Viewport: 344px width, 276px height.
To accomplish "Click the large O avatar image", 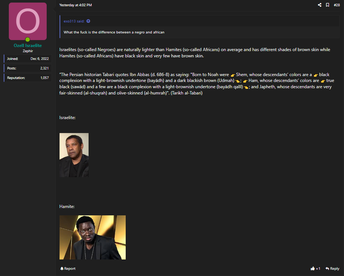I will coord(28,21).
